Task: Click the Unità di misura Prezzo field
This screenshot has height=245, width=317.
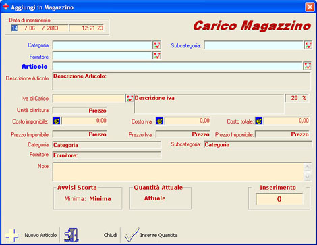Action: 80,111
